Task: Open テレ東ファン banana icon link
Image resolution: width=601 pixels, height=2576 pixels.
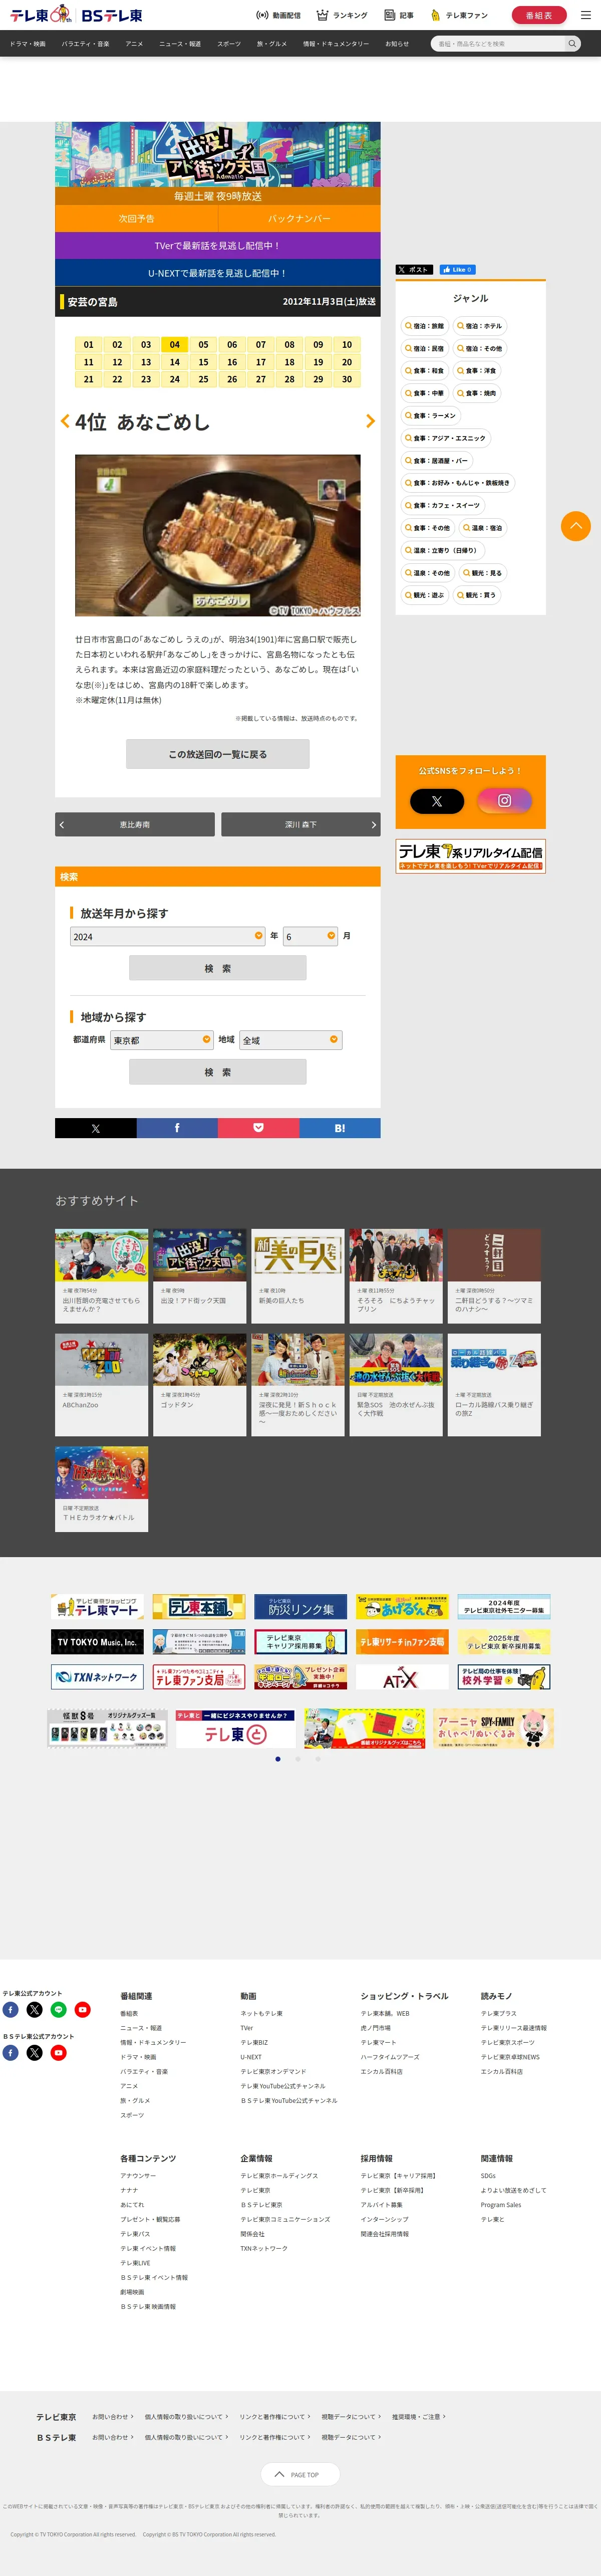Action: click(x=459, y=15)
